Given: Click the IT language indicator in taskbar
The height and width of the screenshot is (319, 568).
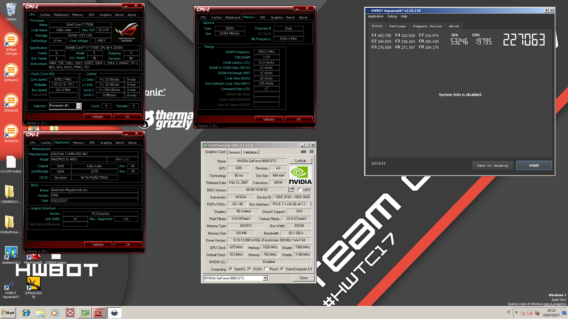Looking at the screenshot, I should click(509, 312).
